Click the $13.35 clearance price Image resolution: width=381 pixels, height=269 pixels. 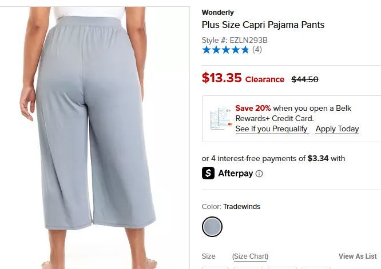point(221,78)
